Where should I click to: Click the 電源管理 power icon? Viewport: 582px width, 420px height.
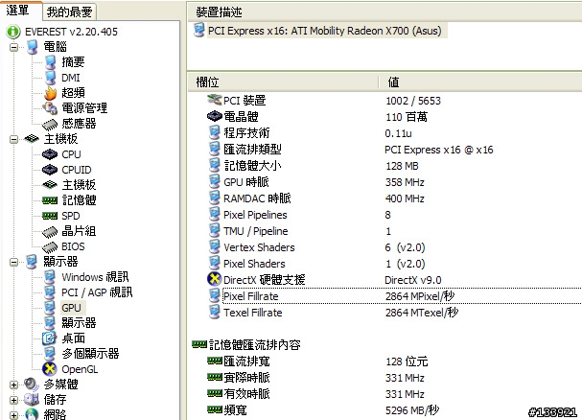[50, 108]
